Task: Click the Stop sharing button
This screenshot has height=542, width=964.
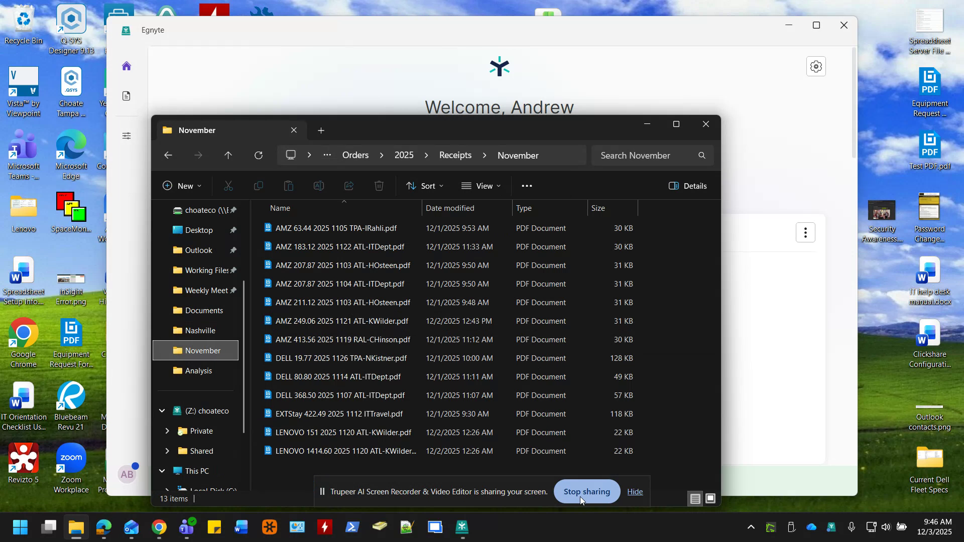Action: pos(586,492)
